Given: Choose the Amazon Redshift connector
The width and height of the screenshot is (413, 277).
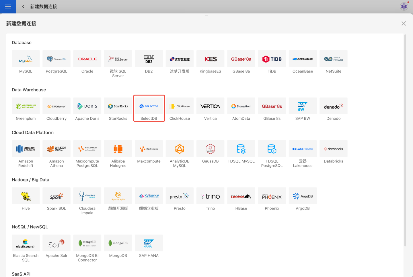Looking at the screenshot, I should [26, 149].
